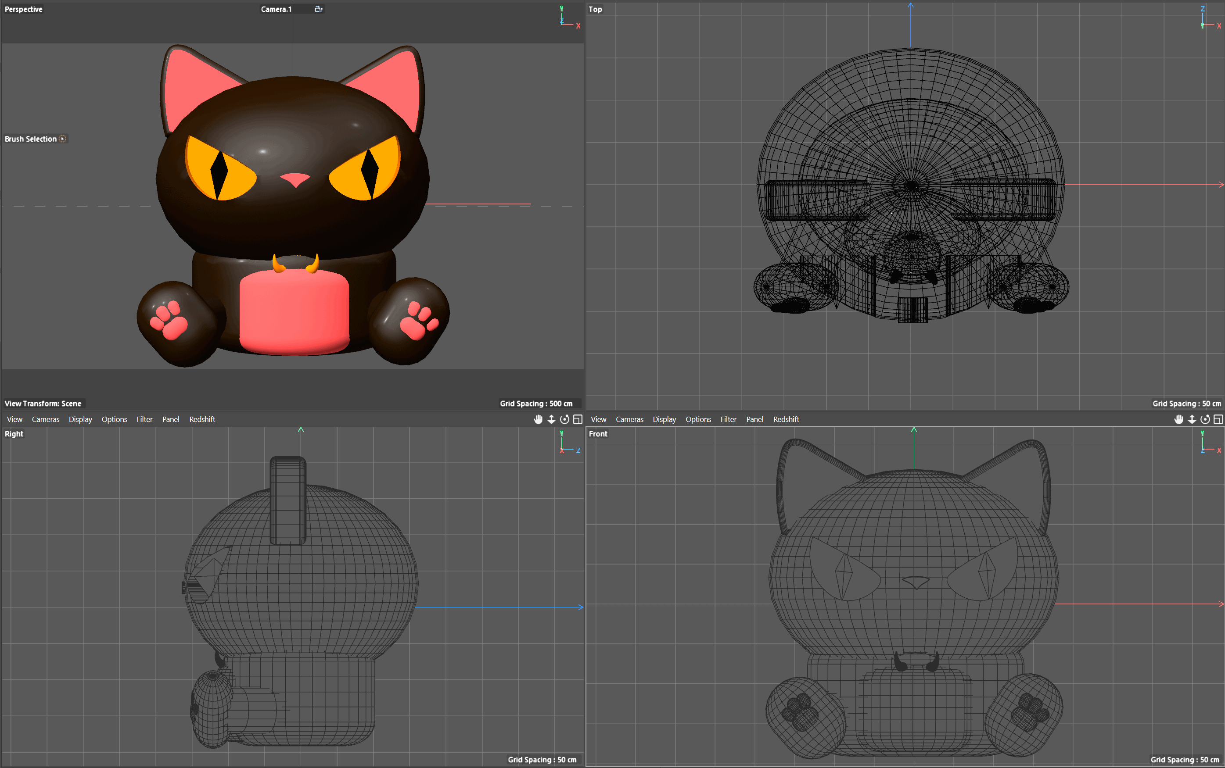The image size is (1225, 768).
Task: Click the pan hand icon in Front viewport menu bar
Action: tap(1178, 419)
